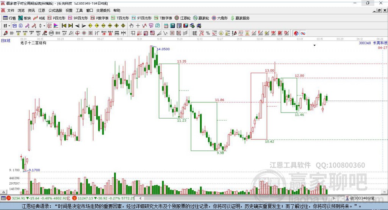388x210 pixels.
Task: Click the inner window restore button
Action: point(379,10)
